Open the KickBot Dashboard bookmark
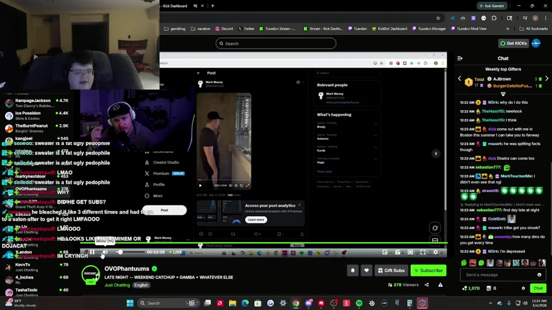The image size is (552, 310). pos(389,29)
